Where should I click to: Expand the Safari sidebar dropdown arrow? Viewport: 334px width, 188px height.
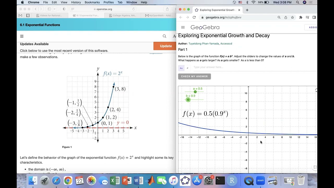point(55,9)
